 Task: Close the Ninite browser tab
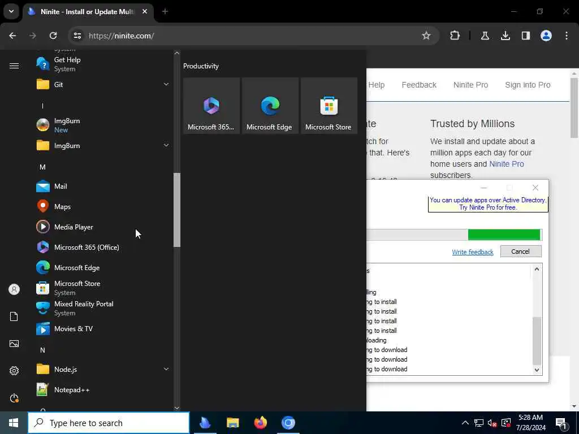145,11
